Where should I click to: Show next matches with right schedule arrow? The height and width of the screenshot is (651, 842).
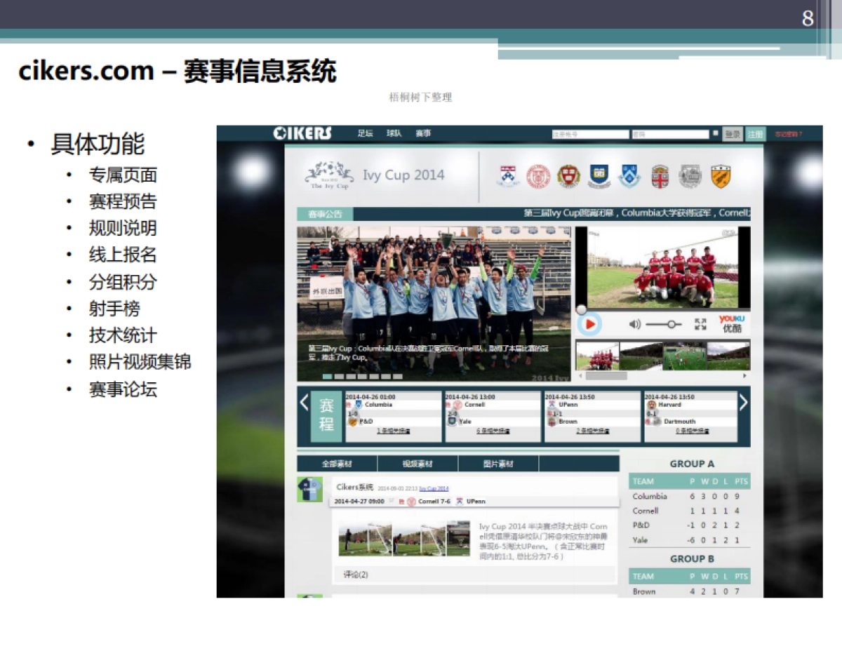(743, 403)
